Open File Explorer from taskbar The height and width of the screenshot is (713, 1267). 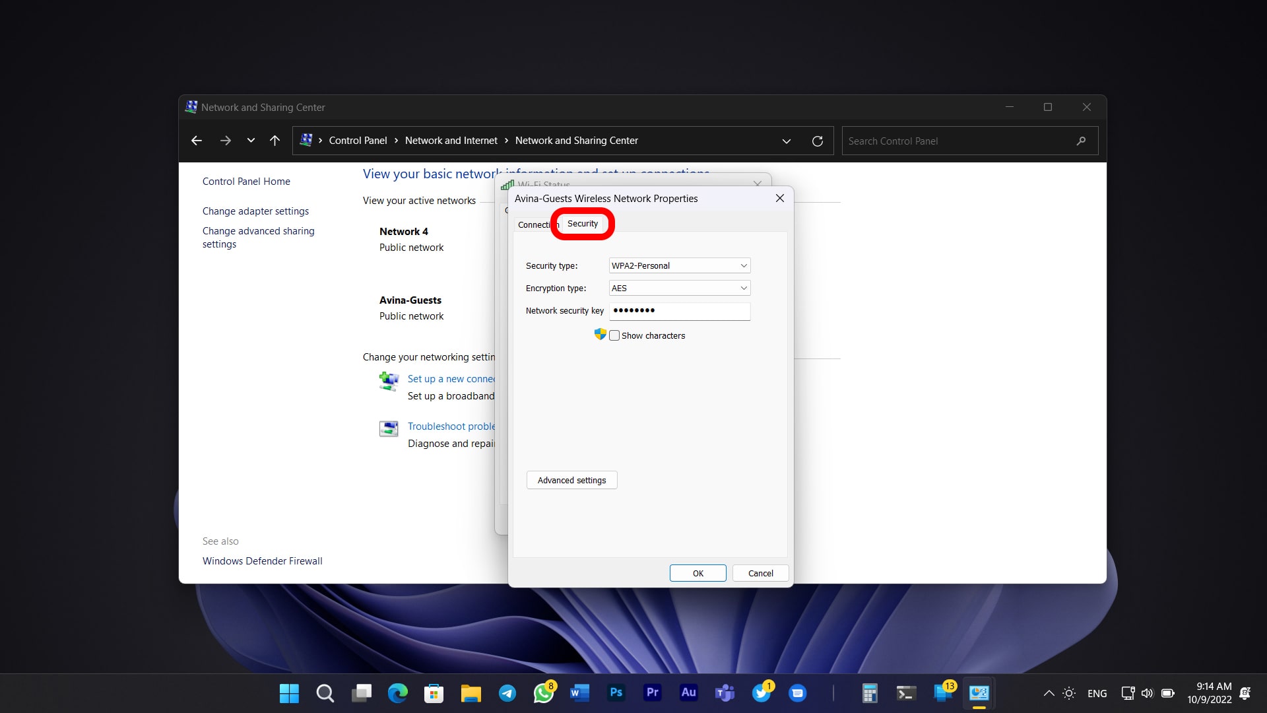pyautogui.click(x=471, y=693)
